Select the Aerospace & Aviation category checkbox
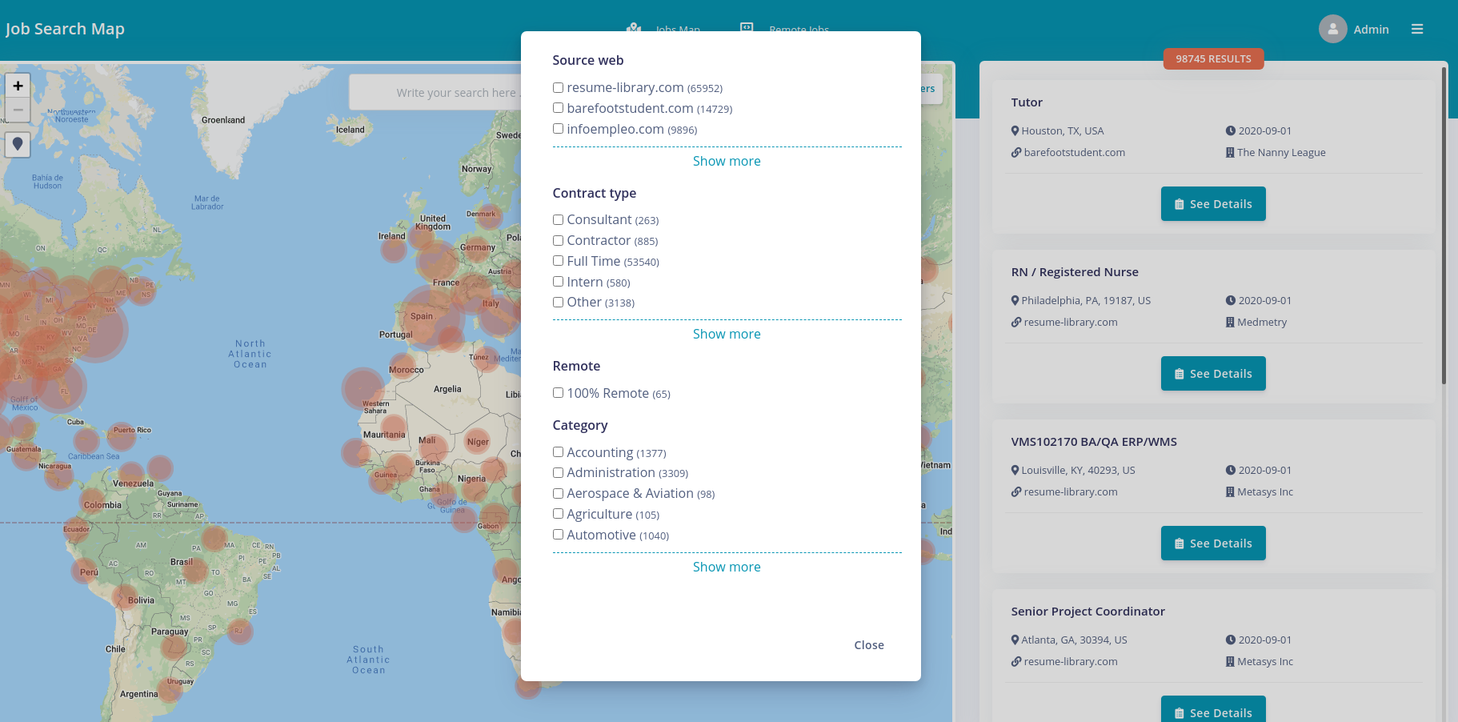 point(558,494)
